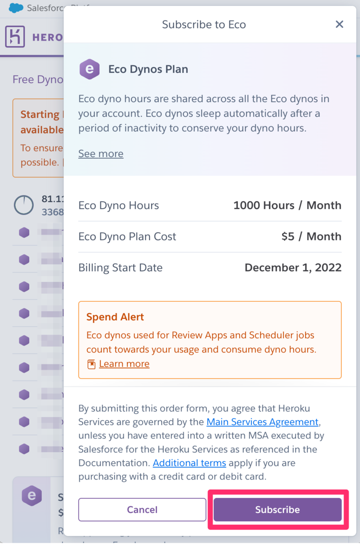Close the Subscribe to Eco dialog
This screenshot has width=360, height=558.
[340, 24]
